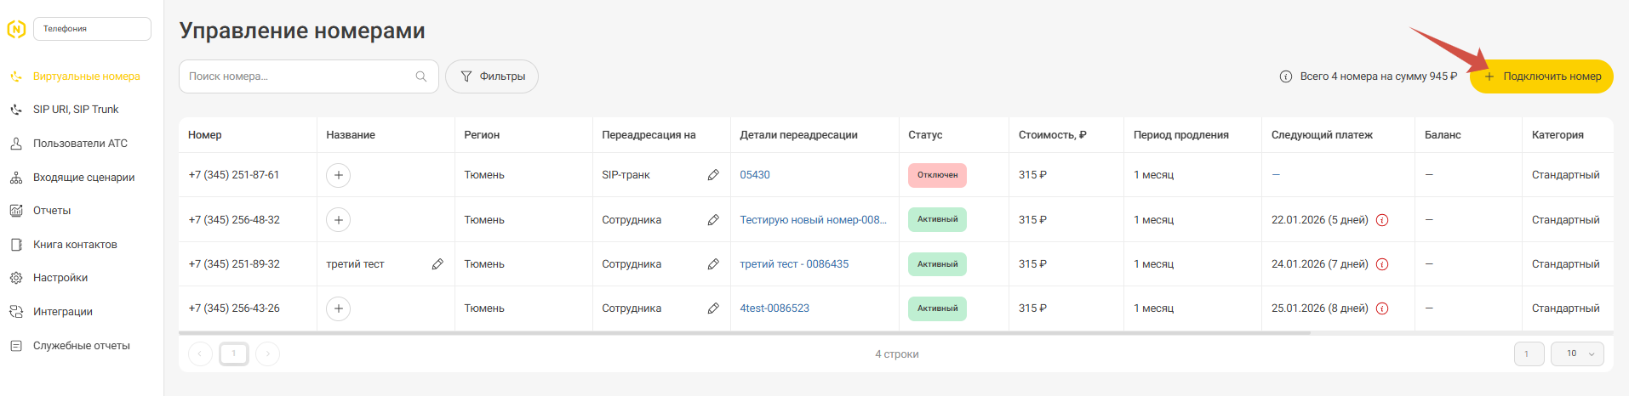Open rows-per-page dropdown showing 10

click(x=1577, y=354)
